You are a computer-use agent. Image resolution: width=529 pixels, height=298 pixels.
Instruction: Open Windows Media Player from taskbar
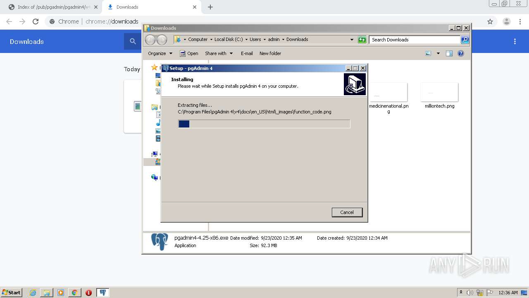coord(61,293)
